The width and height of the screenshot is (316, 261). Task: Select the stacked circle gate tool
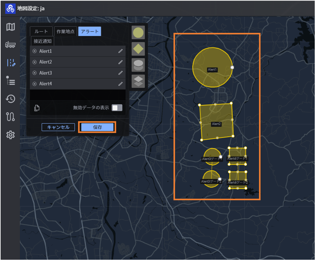coord(138,65)
